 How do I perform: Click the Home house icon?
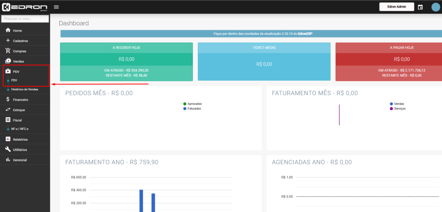[8, 31]
